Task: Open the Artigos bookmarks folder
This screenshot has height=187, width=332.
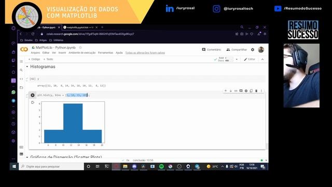Action: [41, 40]
